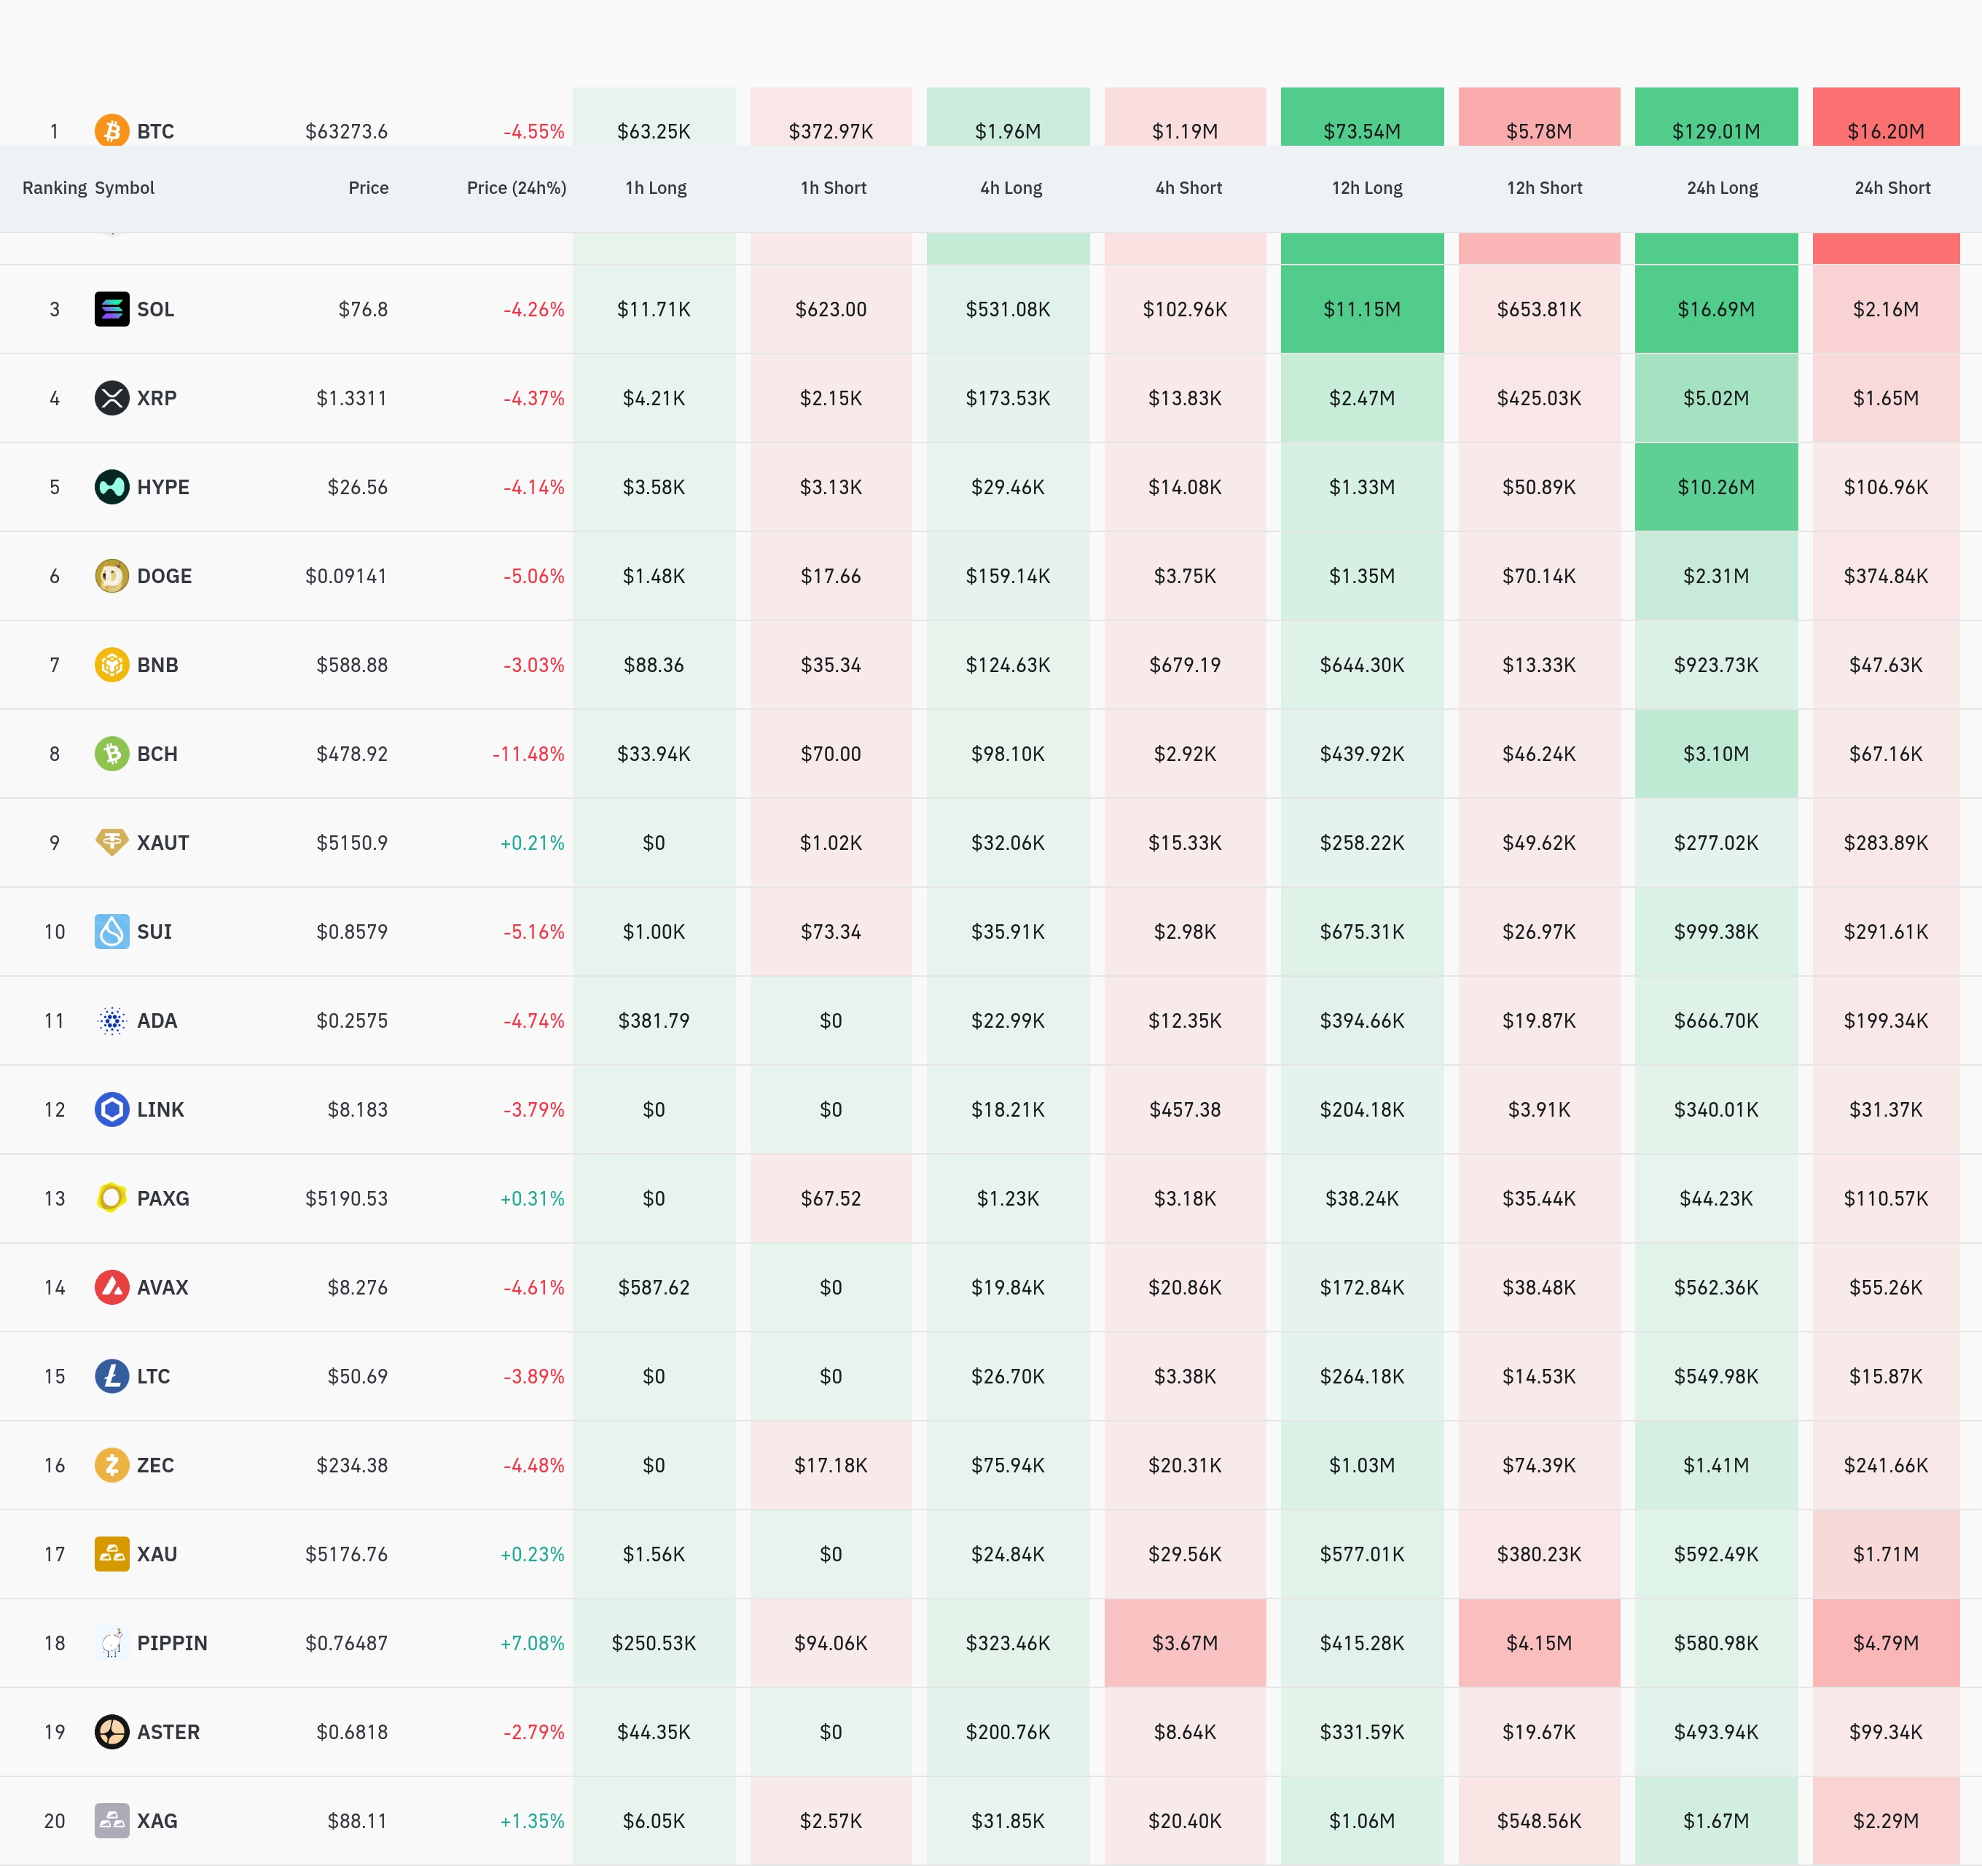
Task: Sort by Ranking column header
Action: [54, 187]
